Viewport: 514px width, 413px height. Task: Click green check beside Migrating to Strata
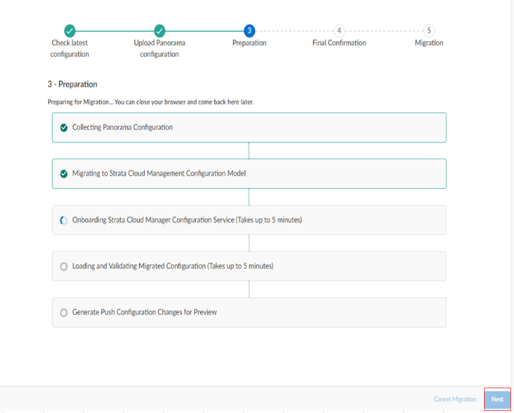[64, 174]
